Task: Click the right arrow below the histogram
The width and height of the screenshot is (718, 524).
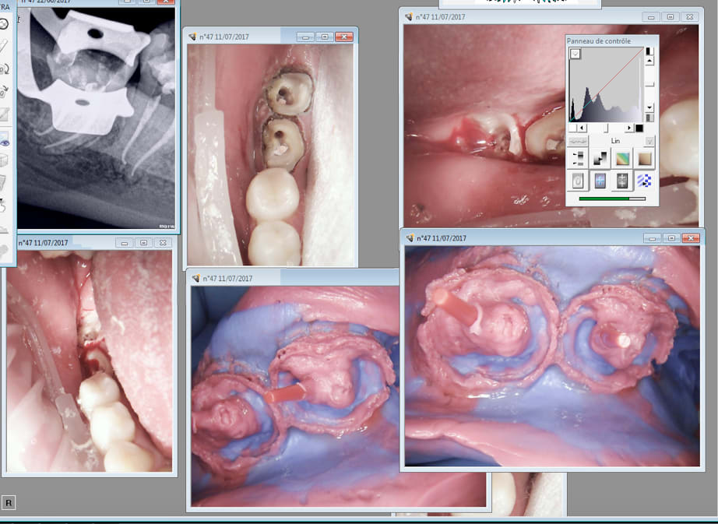Action: click(x=628, y=128)
